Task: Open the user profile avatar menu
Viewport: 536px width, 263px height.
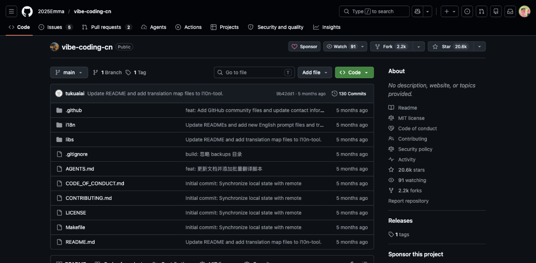Action: tap(524, 11)
